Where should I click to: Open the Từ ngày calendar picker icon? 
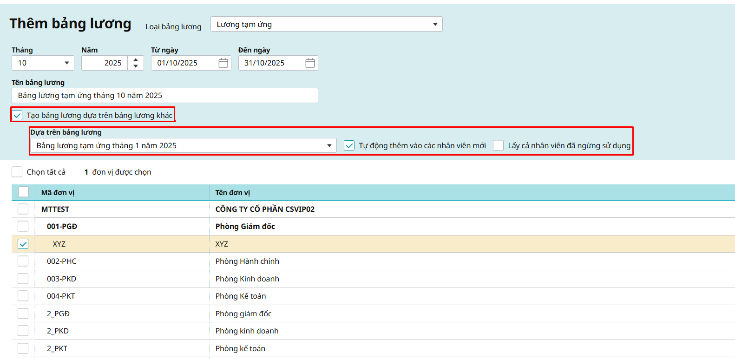(x=223, y=63)
